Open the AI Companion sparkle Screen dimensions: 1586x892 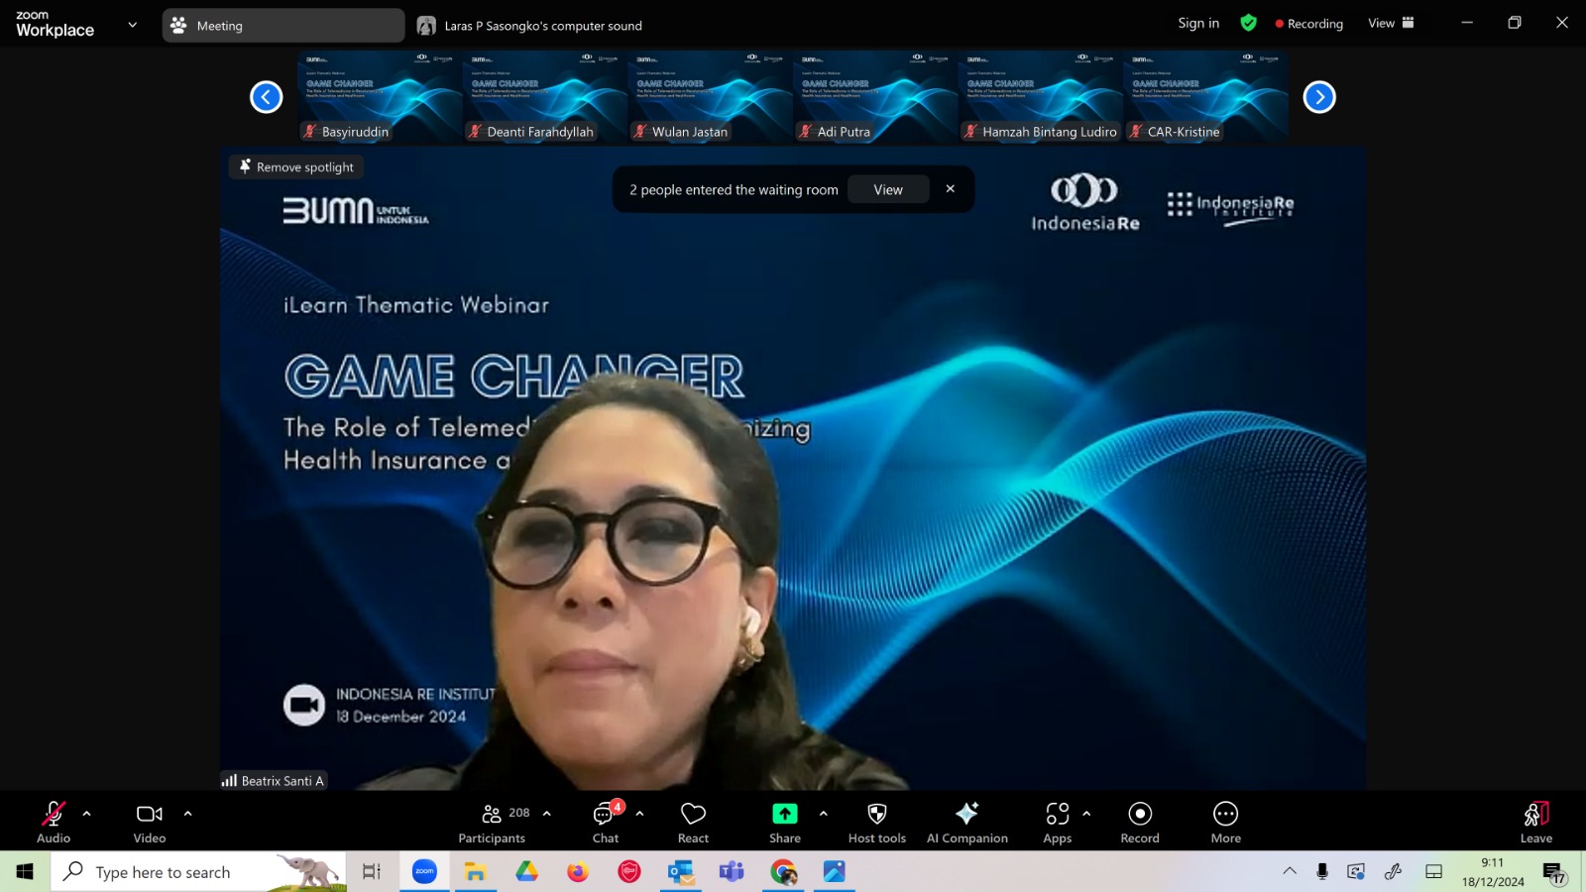[x=967, y=823]
